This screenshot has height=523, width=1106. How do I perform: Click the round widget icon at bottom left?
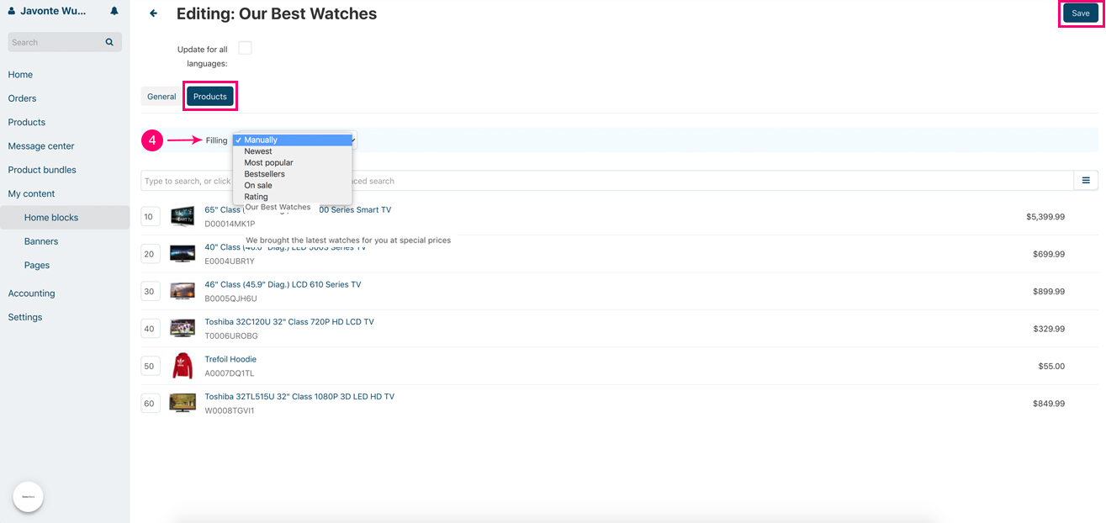(x=28, y=497)
